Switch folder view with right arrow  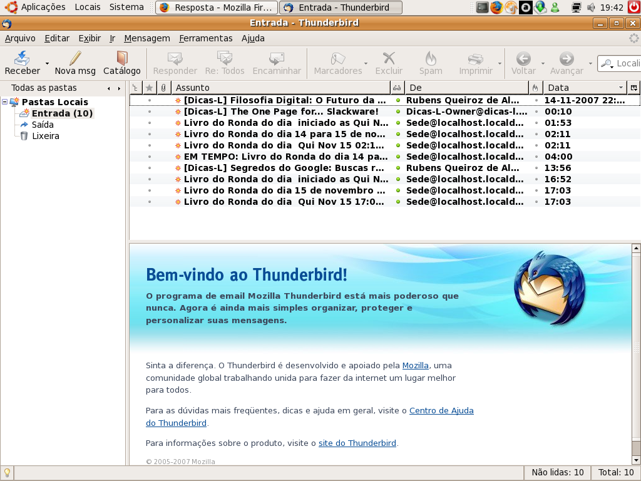[x=119, y=88]
